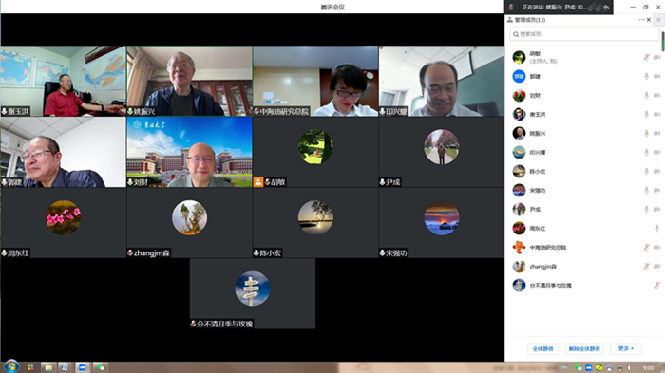This screenshot has height=373, width=665.
Task: Click return arrow in speaking indicator bar
Action: (606, 7)
